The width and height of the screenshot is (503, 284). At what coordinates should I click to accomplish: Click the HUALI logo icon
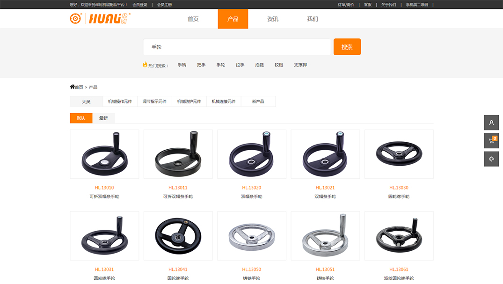[x=75, y=19]
